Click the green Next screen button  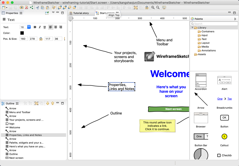169,109
